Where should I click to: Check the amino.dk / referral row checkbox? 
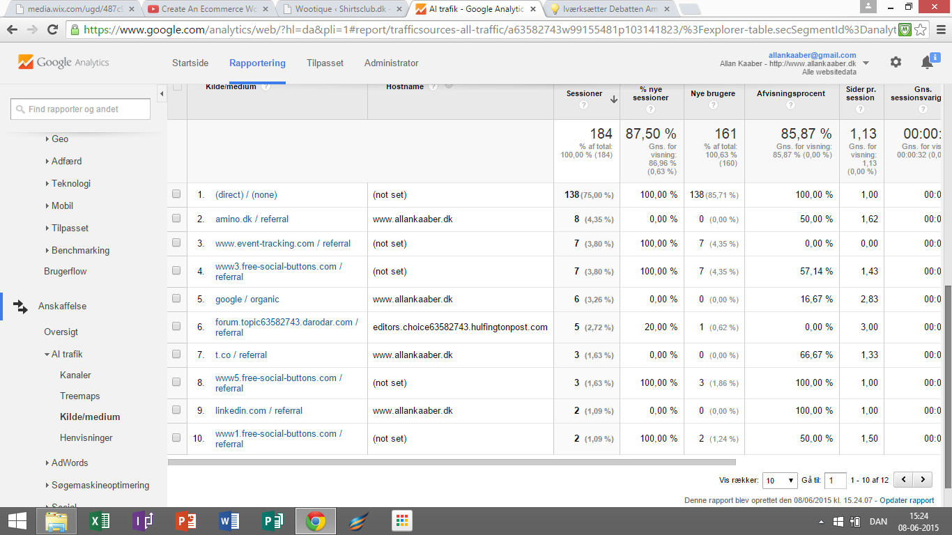176,219
